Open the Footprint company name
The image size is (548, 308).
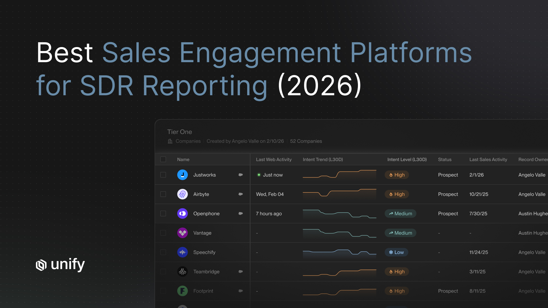click(x=203, y=291)
